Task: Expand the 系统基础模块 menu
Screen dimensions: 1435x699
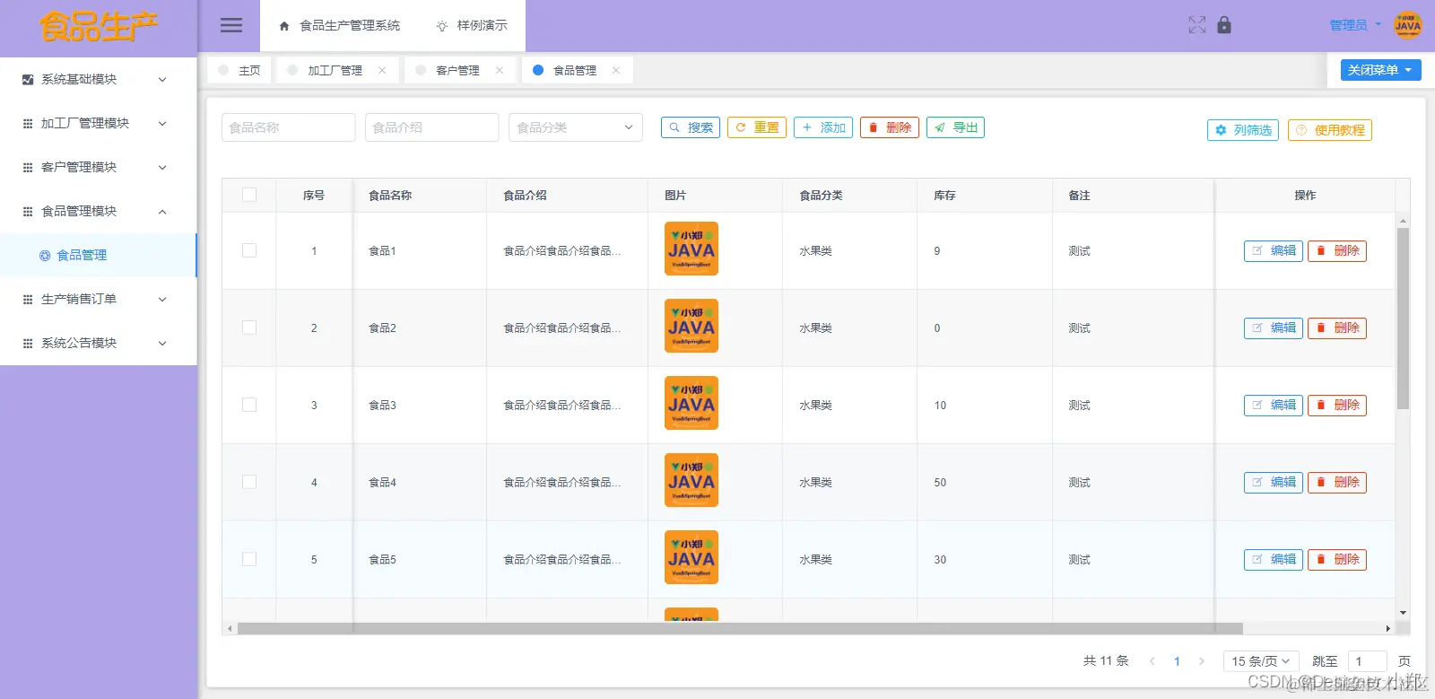Action: coord(98,79)
